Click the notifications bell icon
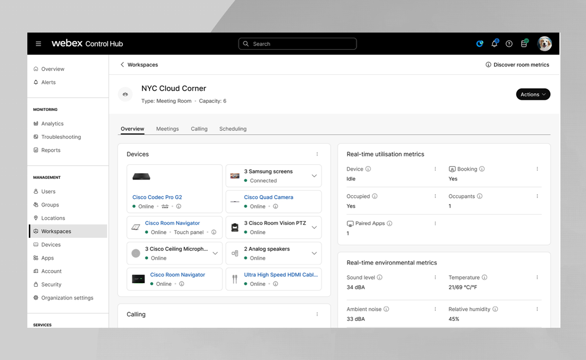Screen dimensions: 586x360 494,44
